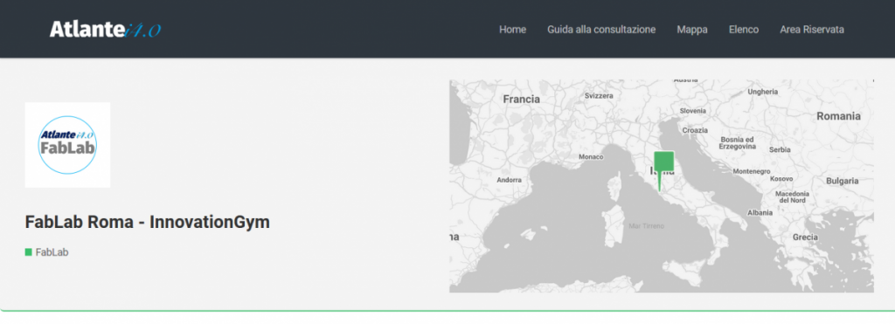Open the Elenco list page

(743, 30)
